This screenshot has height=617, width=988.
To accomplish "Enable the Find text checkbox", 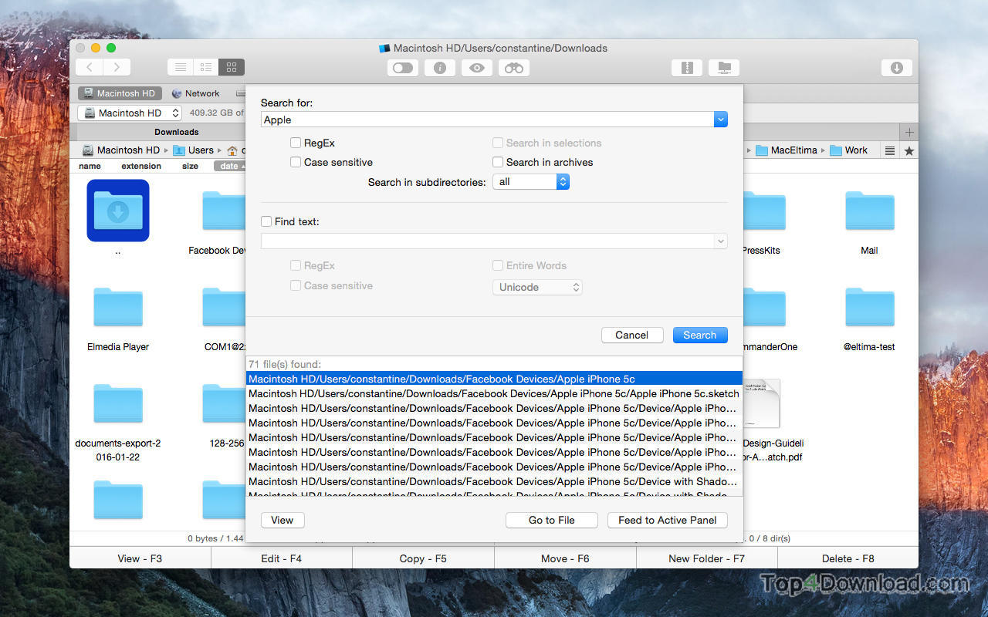I will coord(266,221).
